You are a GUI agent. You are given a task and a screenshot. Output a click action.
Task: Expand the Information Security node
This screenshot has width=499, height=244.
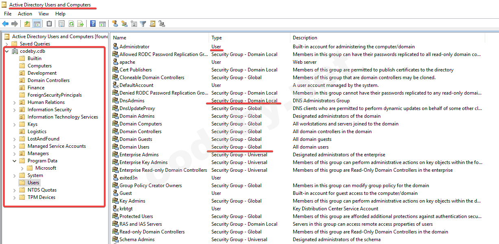(15, 110)
